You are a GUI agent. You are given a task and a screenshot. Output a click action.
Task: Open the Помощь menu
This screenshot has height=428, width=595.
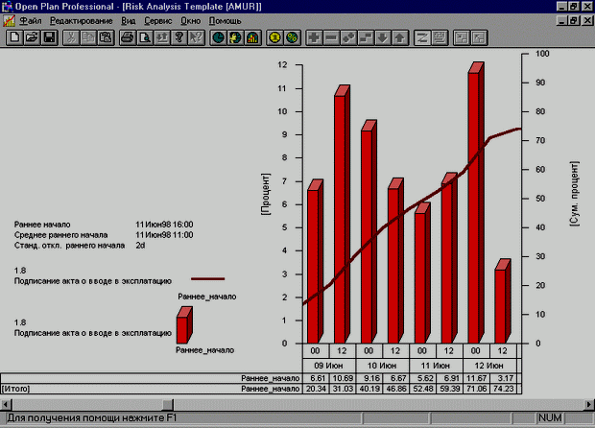pyautogui.click(x=225, y=21)
